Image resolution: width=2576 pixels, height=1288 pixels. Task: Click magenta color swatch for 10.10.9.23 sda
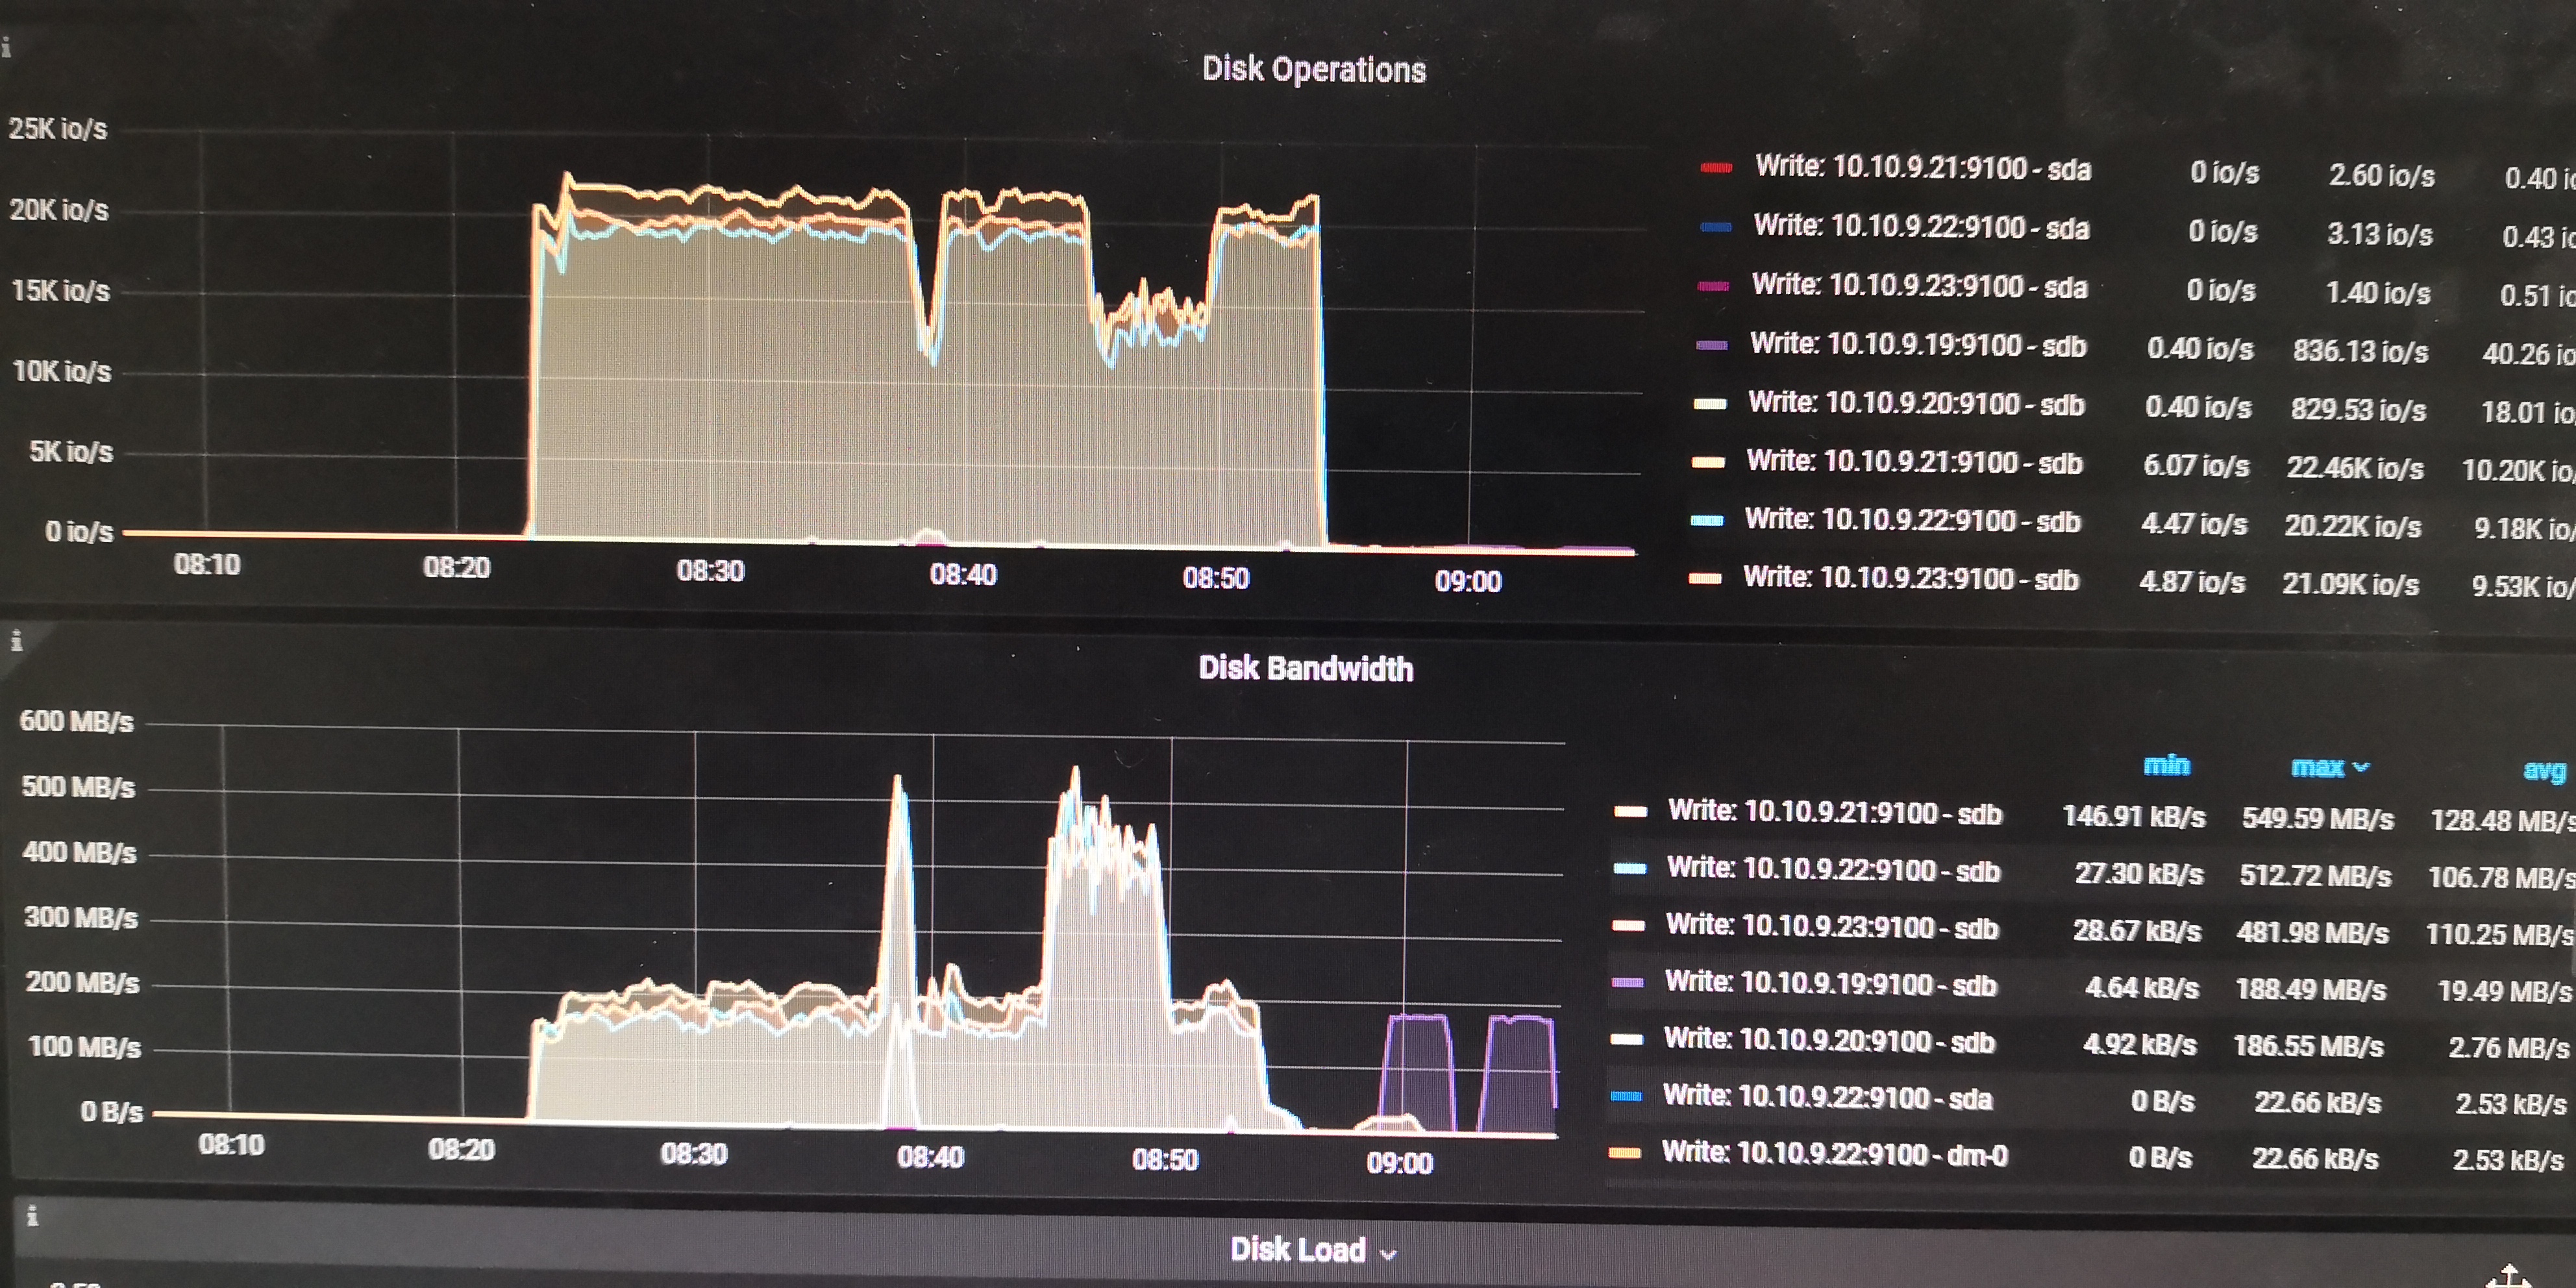coord(1713,286)
